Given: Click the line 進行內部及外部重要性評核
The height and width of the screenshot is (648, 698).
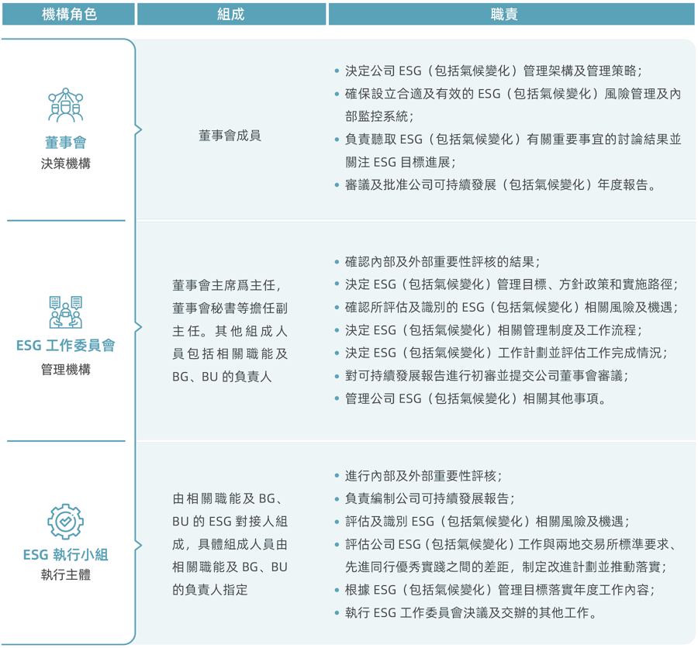Looking at the screenshot, I should pos(423,475).
